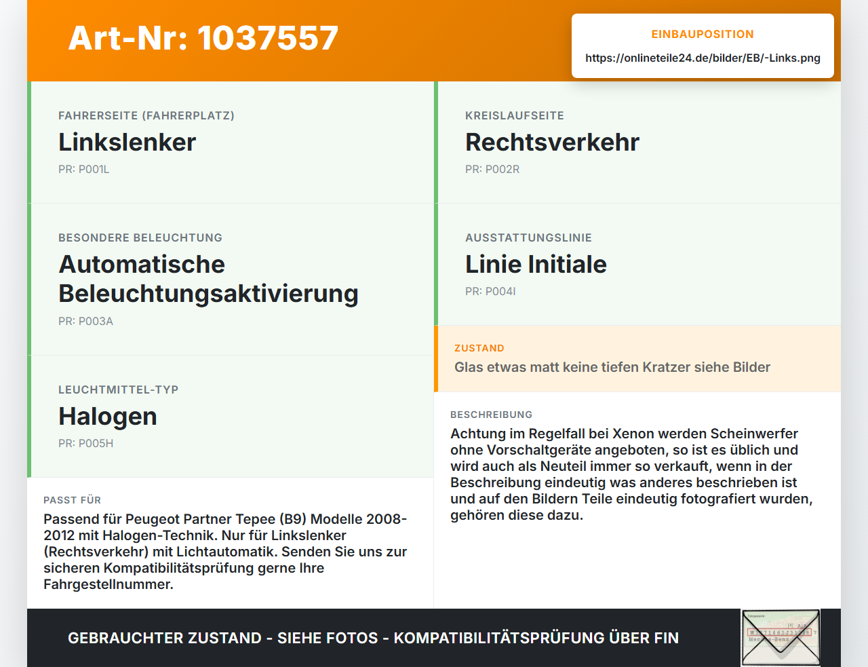Click the FAHRERSEITE (FAHRERPLATZ) label
This screenshot has height=667, width=868.
pyautogui.click(x=146, y=115)
